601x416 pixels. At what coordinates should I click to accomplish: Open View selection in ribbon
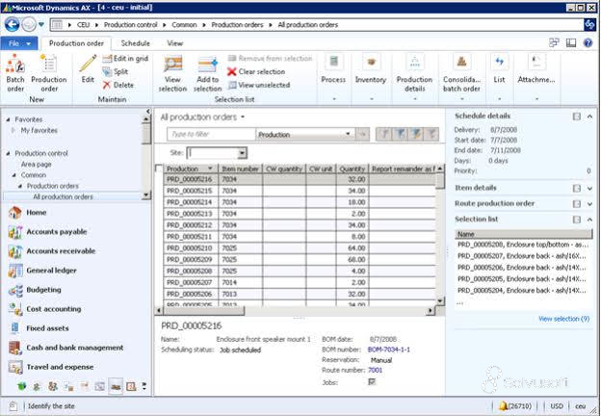pos(172,73)
